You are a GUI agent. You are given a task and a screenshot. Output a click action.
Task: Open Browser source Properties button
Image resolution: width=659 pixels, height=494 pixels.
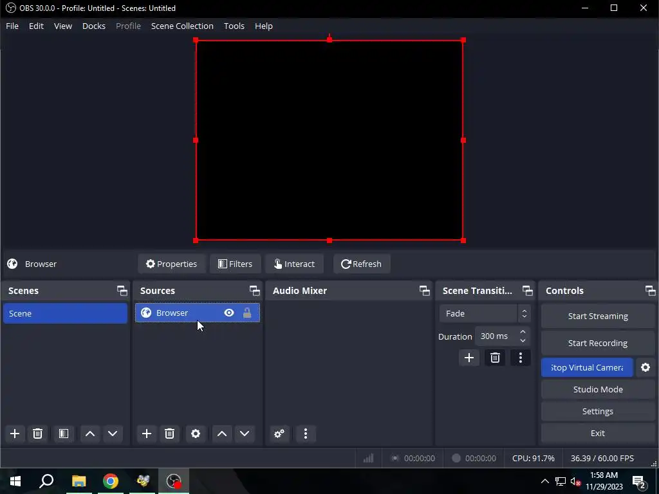tap(171, 264)
